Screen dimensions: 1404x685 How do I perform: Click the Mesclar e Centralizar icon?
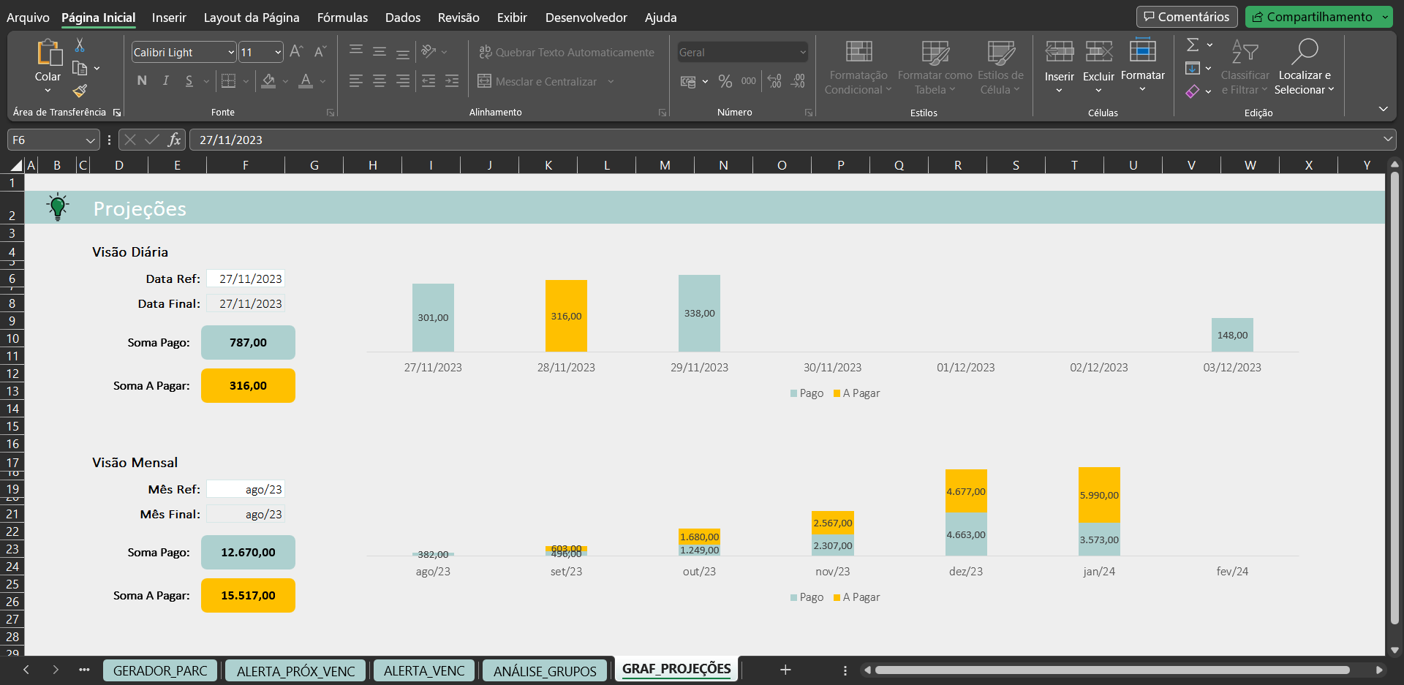click(x=483, y=81)
